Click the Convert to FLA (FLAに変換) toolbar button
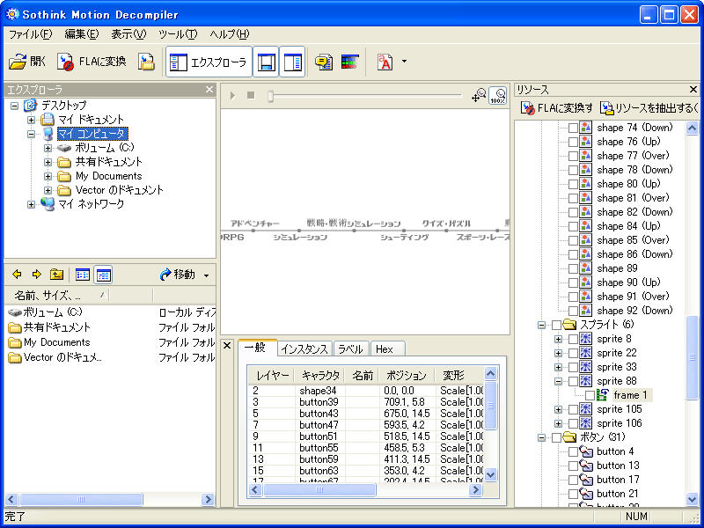Image resolution: width=704 pixels, height=528 pixels. tap(92, 62)
